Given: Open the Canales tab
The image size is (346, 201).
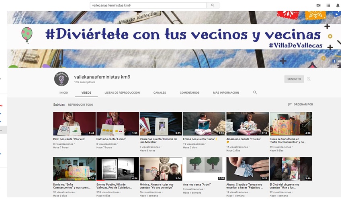Looking at the screenshot, I should pos(160,93).
